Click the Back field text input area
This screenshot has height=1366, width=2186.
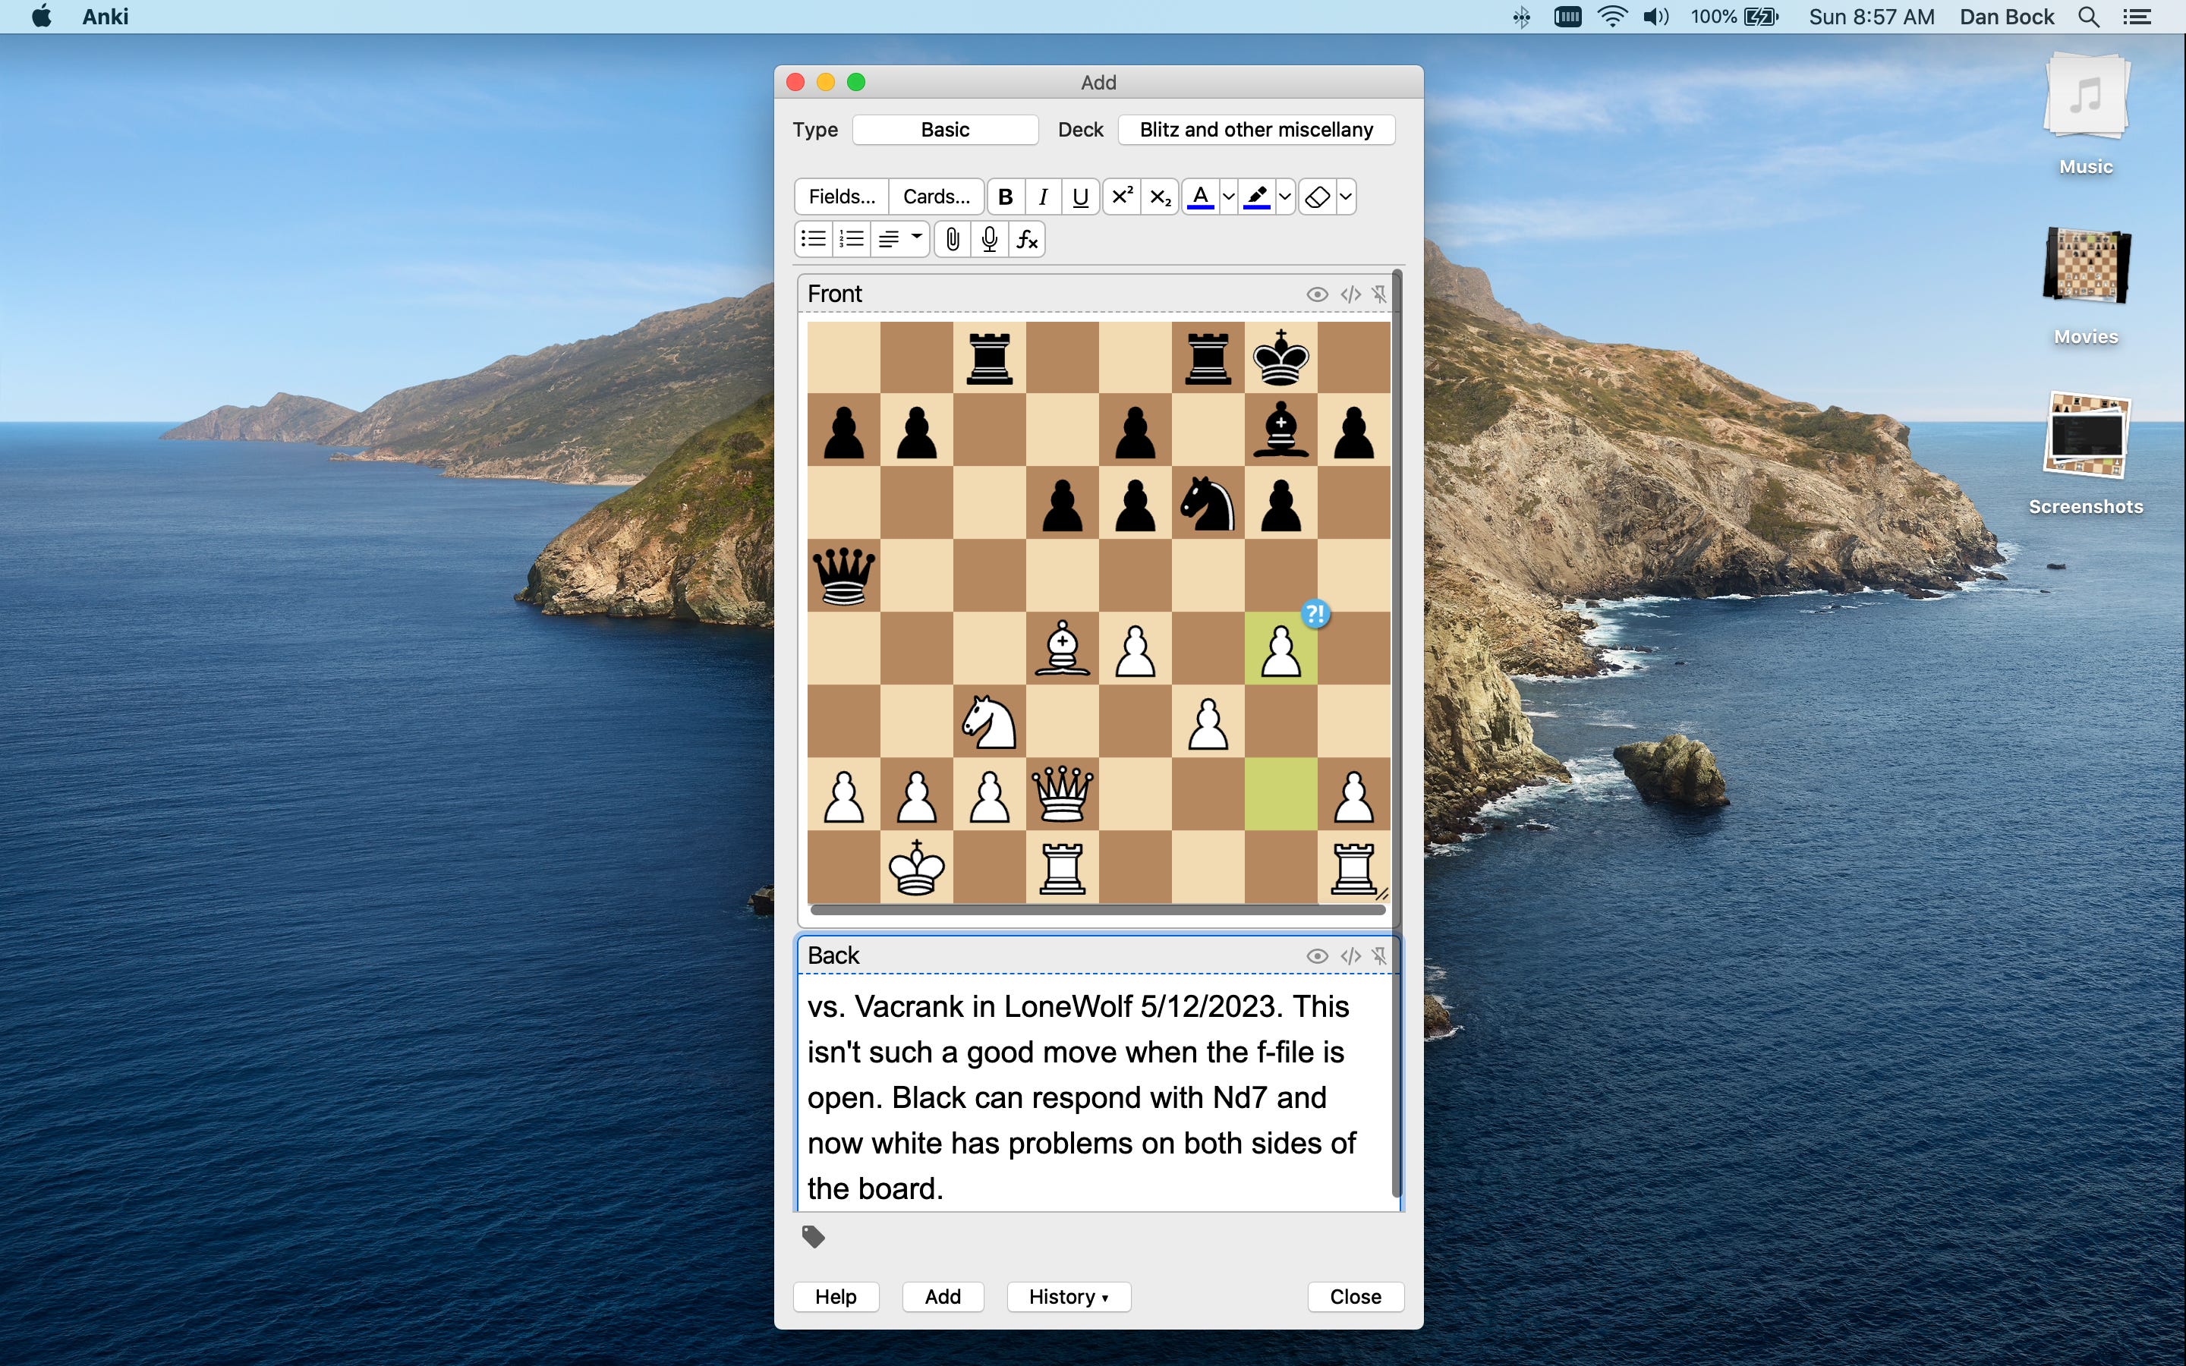1097,1098
